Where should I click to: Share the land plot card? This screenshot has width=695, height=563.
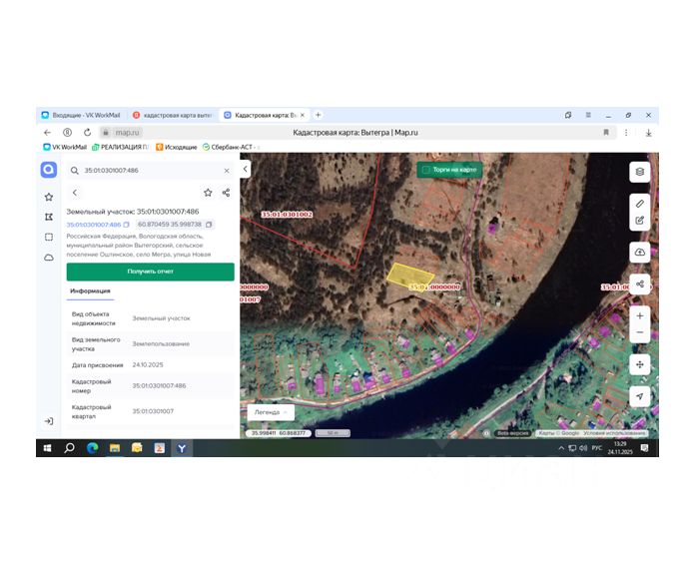click(226, 193)
